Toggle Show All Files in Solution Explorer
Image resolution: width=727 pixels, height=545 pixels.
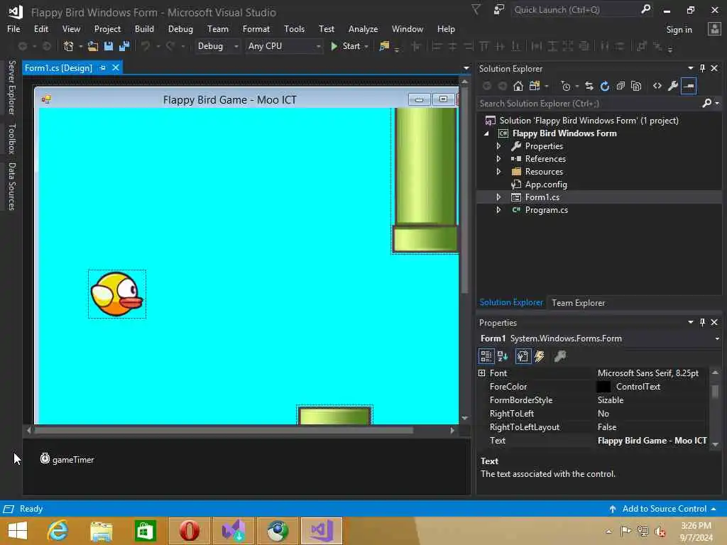636,86
